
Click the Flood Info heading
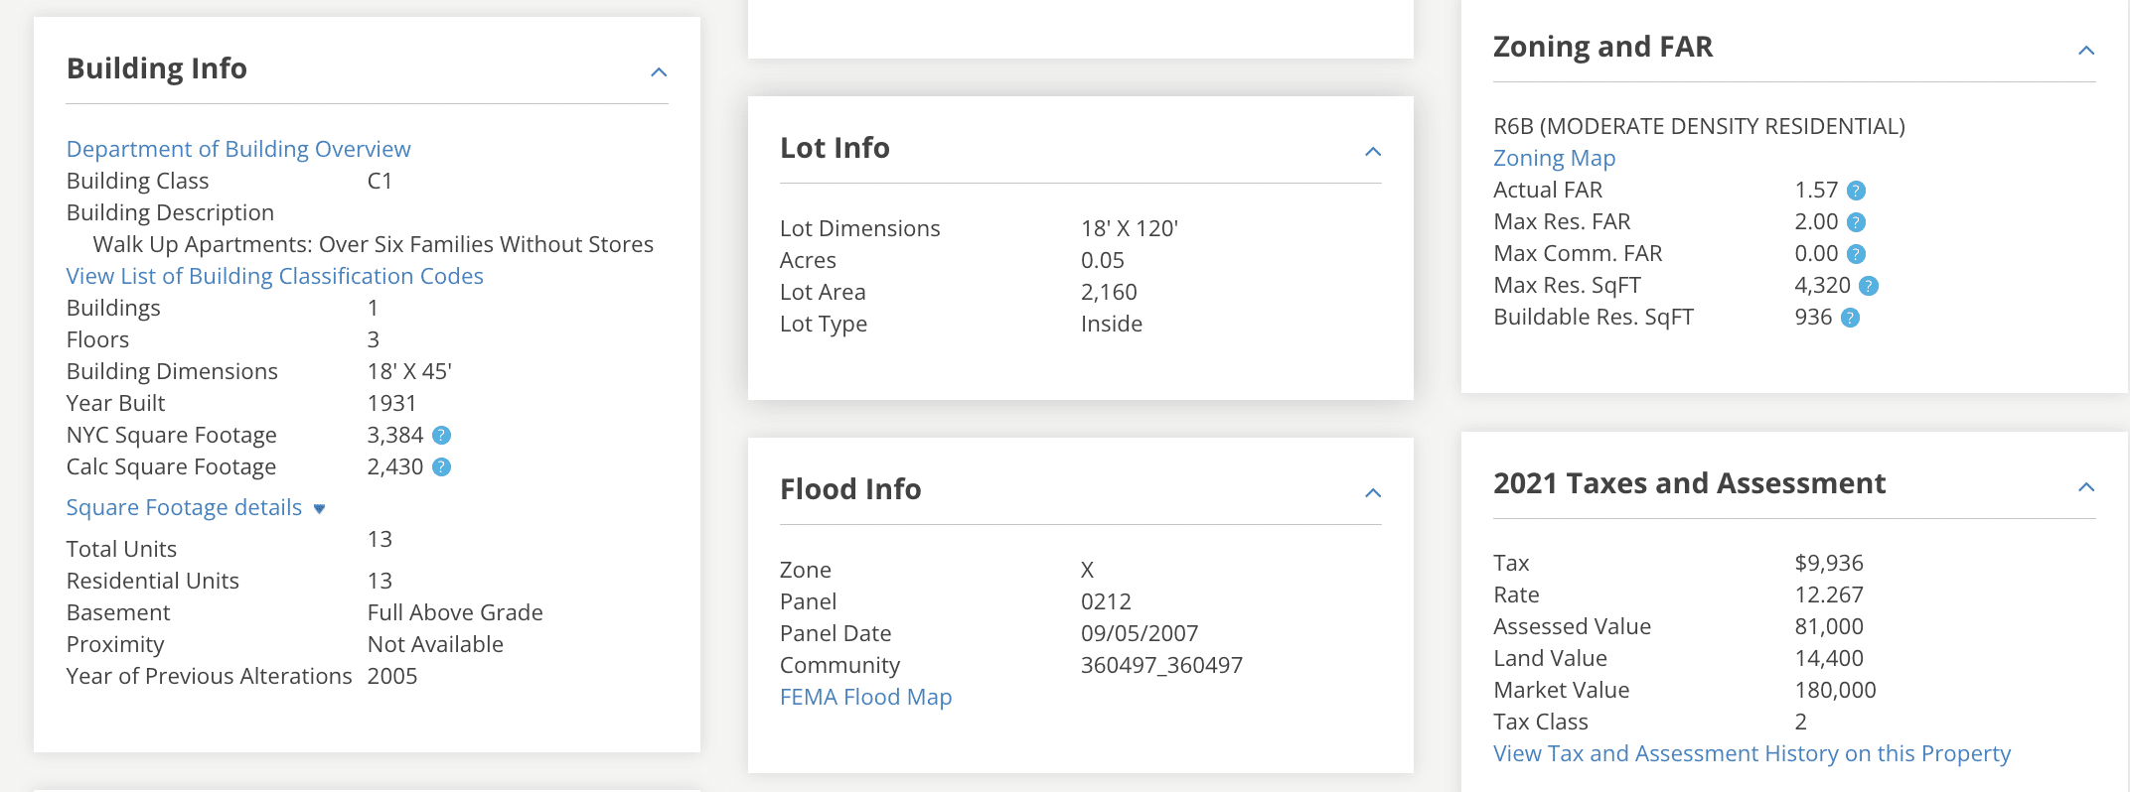tap(850, 489)
